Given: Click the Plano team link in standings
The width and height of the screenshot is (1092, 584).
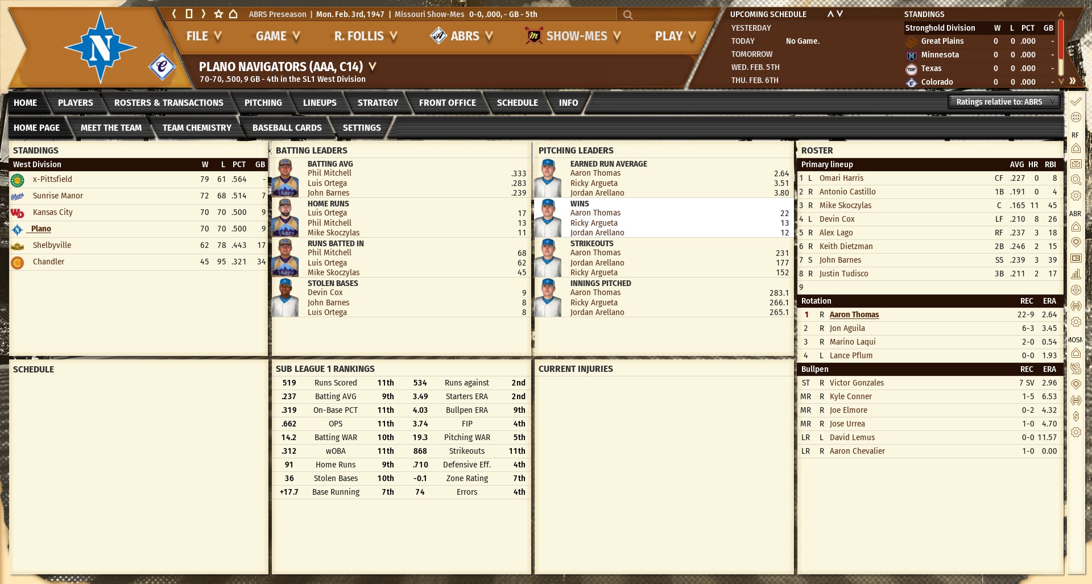Looking at the screenshot, I should click(x=41, y=229).
